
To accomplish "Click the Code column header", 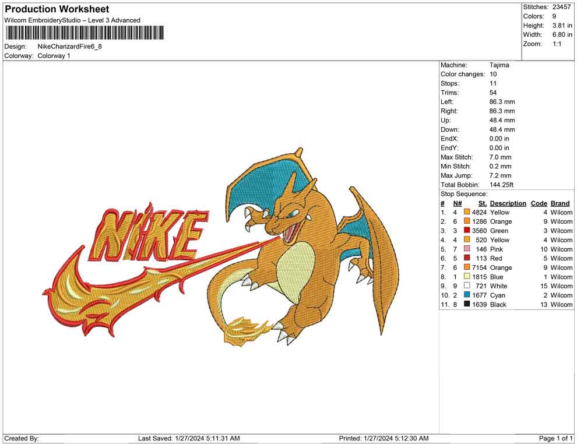I will pos(539,203).
